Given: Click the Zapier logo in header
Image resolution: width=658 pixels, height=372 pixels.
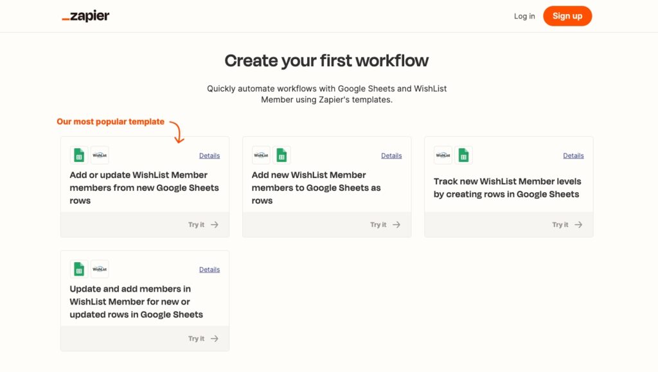Looking at the screenshot, I should pyautogui.click(x=85, y=16).
